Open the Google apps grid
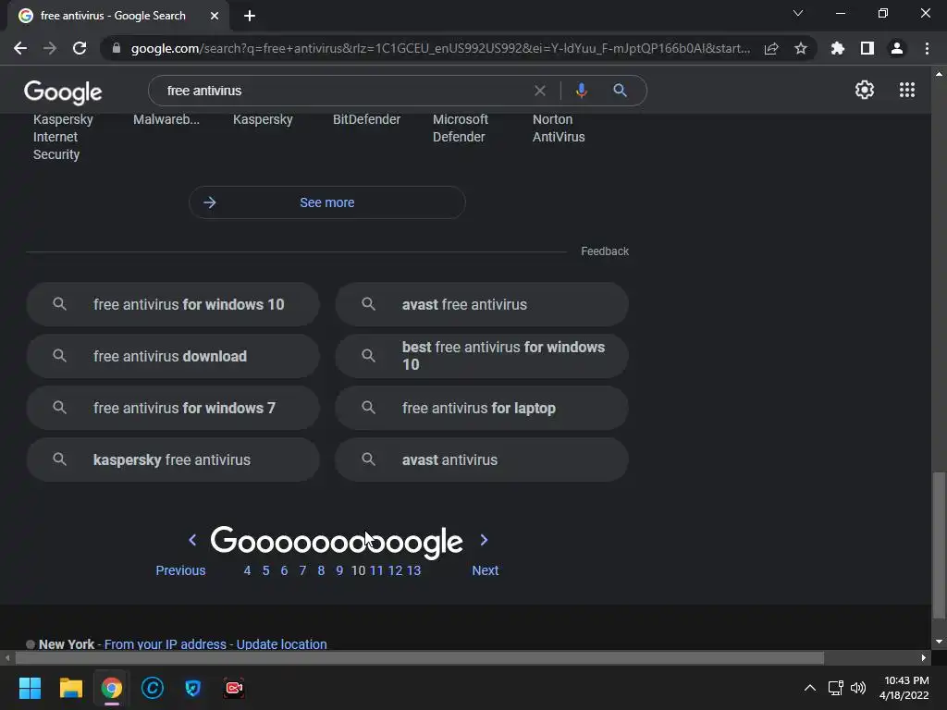Image resolution: width=947 pixels, height=710 pixels. pyautogui.click(x=907, y=90)
